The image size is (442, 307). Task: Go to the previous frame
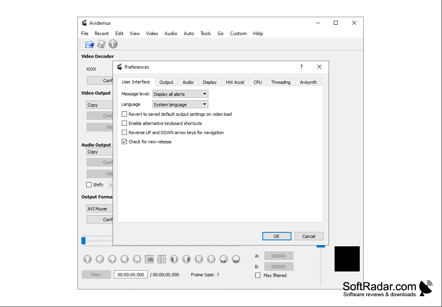click(100, 259)
